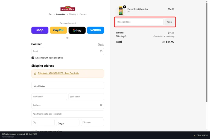Focus the Address field
The height and width of the screenshot is (139, 210).
click(x=68, y=105)
